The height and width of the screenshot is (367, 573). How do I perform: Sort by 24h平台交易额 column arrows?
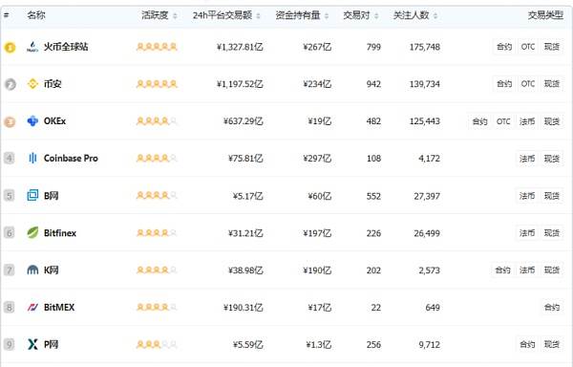coord(258,15)
